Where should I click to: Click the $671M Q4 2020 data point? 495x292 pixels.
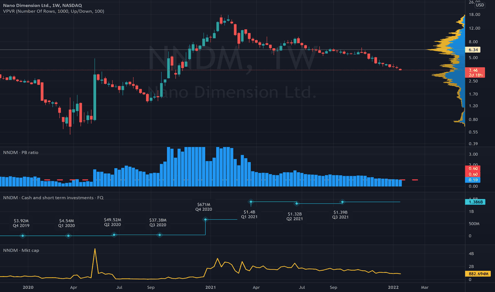pos(206,219)
